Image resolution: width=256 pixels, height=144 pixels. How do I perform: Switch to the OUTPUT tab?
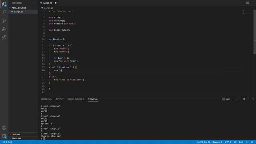60,99
